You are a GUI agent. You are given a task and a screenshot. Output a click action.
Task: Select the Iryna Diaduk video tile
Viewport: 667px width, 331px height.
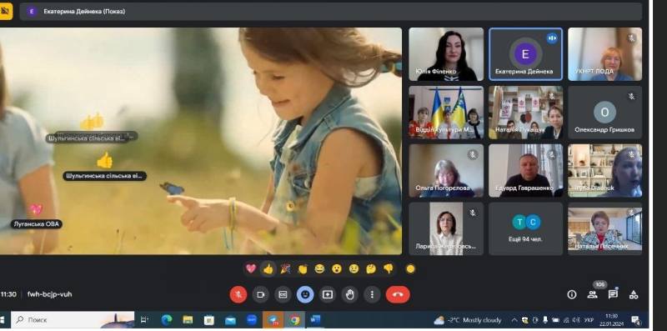point(605,171)
